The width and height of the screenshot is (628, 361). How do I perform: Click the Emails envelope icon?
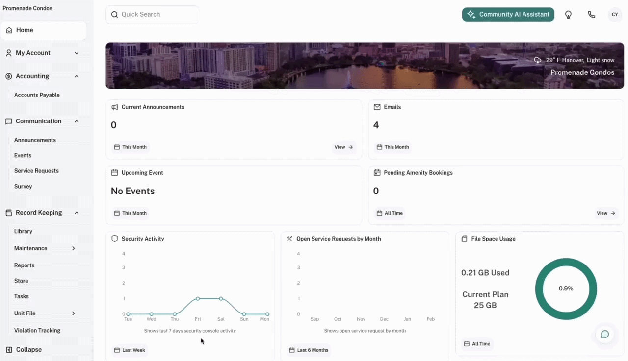377,107
